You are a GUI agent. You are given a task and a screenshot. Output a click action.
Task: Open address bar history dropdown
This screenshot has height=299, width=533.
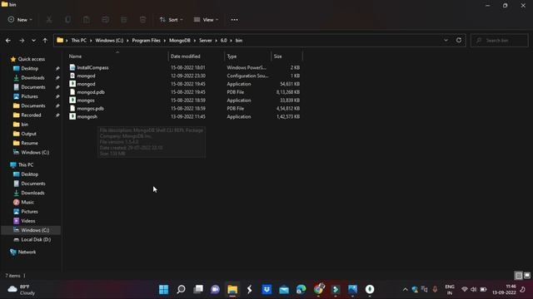[446, 41]
